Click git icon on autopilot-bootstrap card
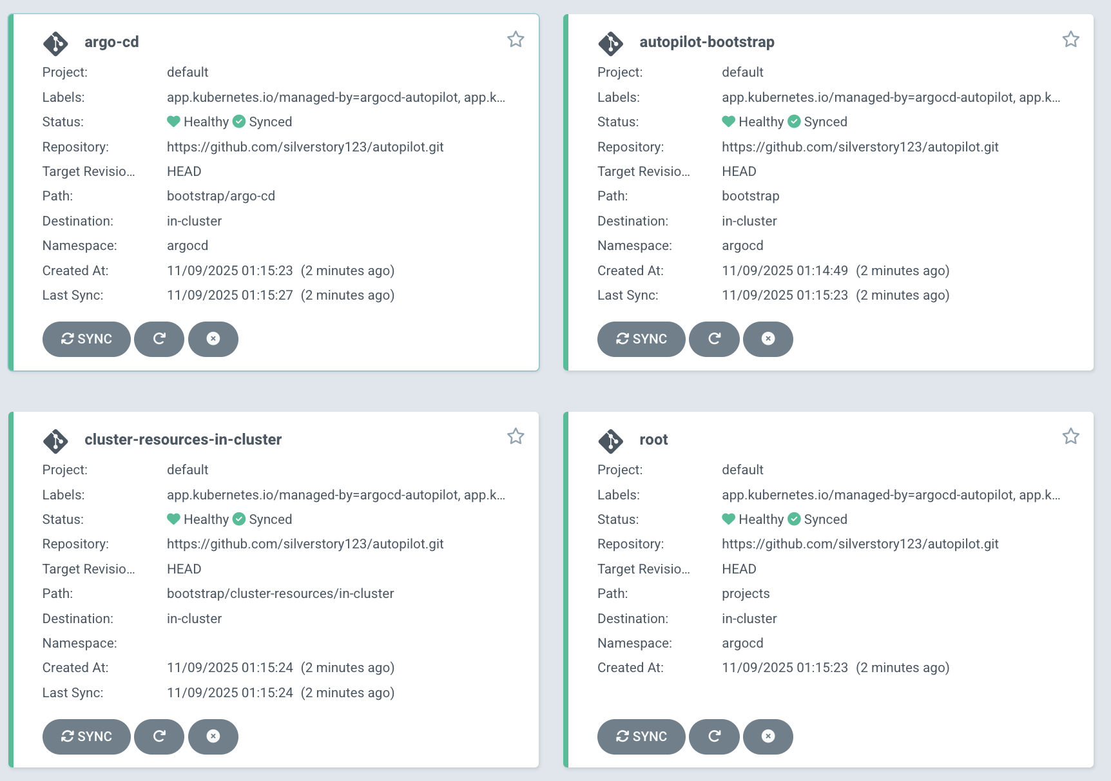The image size is (1111, 781). click(x=610, y=44)
